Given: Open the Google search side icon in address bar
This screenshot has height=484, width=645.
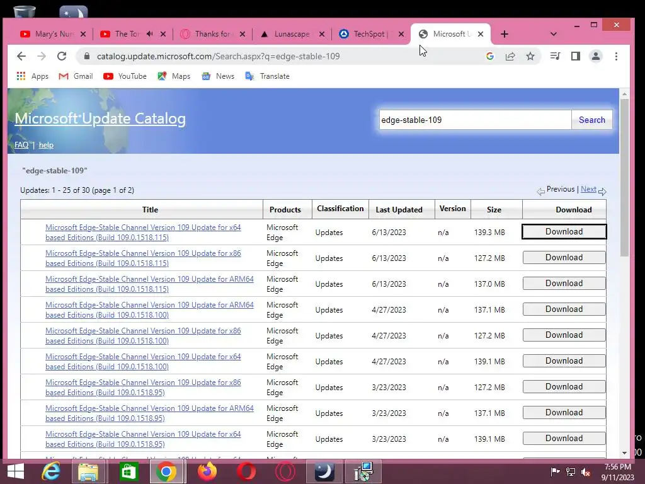Looking at the screenshot, I should [x=489, y=56].
